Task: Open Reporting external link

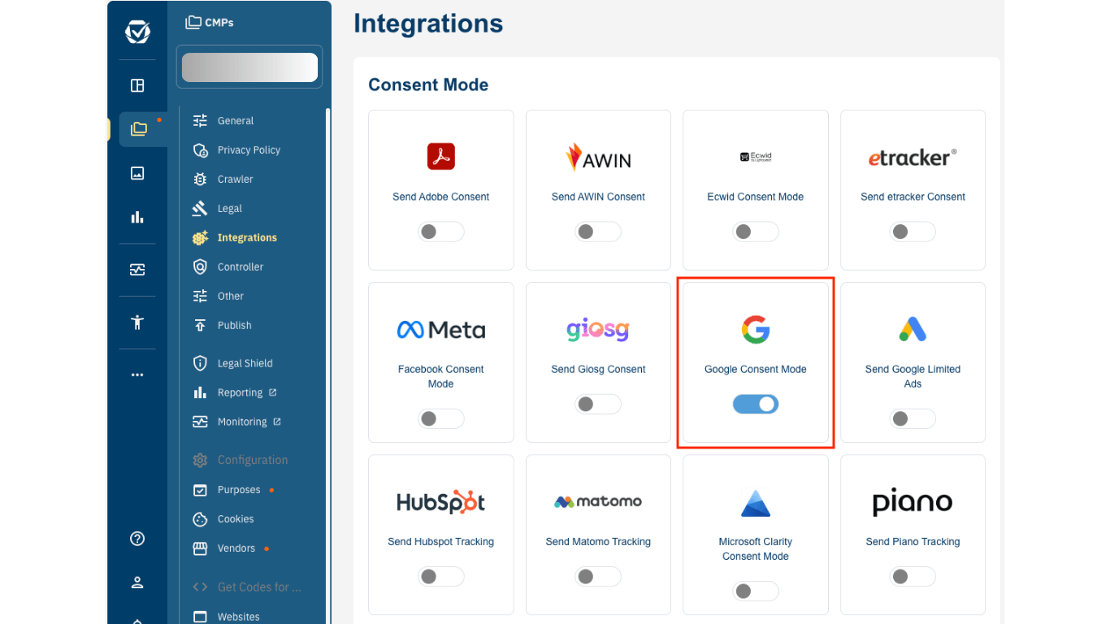Action: click(235, 392)
